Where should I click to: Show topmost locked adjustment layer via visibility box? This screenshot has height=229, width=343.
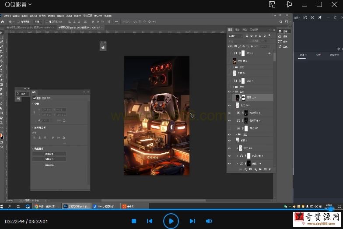click(229, 53)
